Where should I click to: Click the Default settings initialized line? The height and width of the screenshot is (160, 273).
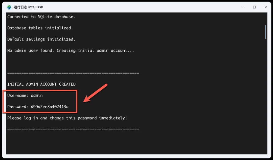tap(41, 39)
